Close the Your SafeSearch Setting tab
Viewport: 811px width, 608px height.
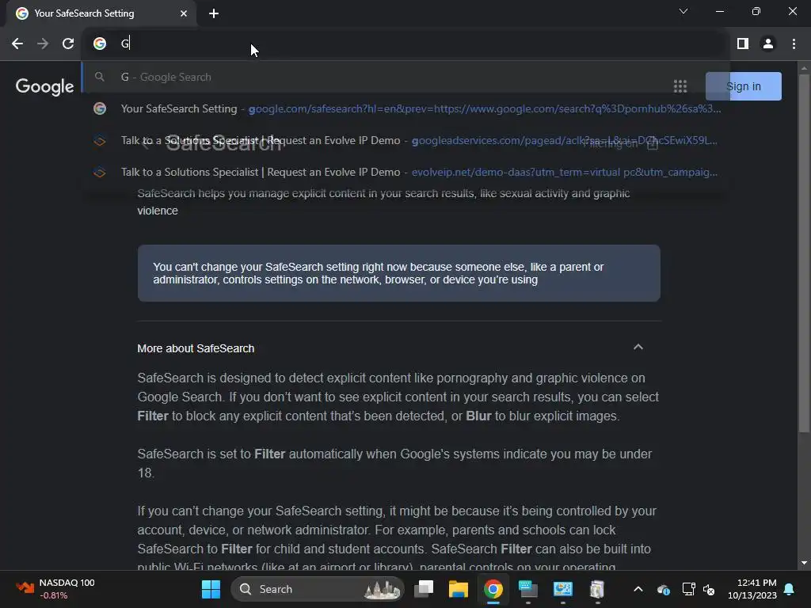tap(184, 13)
